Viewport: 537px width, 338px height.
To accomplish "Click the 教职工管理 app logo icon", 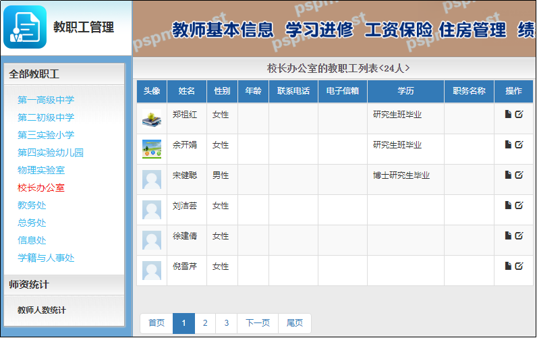I will click(25, 28).
